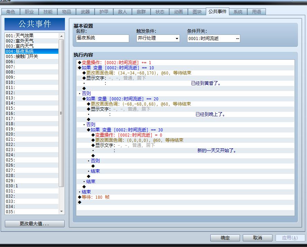307x247 pixels.
Task: Switch to the 图块 tab
Action: 197,12
